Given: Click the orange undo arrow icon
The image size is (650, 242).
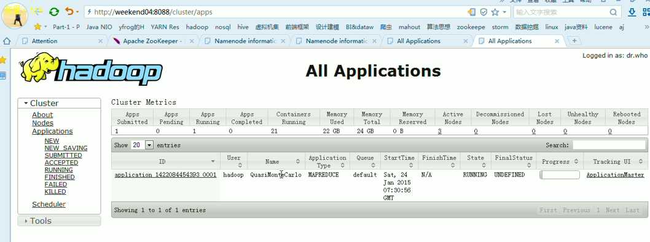Looking at the screenshot, I should click(69, 12).
